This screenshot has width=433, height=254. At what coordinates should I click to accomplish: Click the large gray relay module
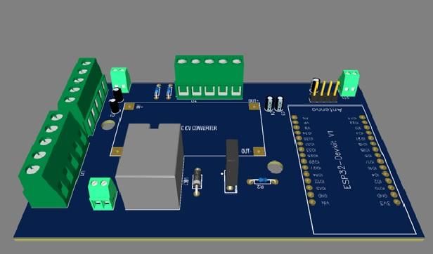click(x=150, y=166)
